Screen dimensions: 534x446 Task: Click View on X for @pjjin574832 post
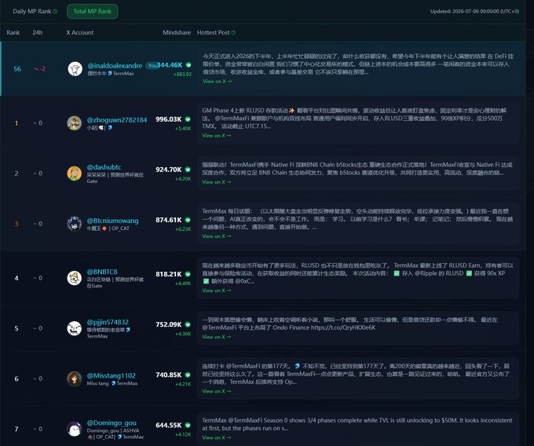217,337
